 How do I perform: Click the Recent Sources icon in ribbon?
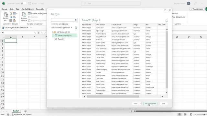pyautogui.click(x=14, y=17)
